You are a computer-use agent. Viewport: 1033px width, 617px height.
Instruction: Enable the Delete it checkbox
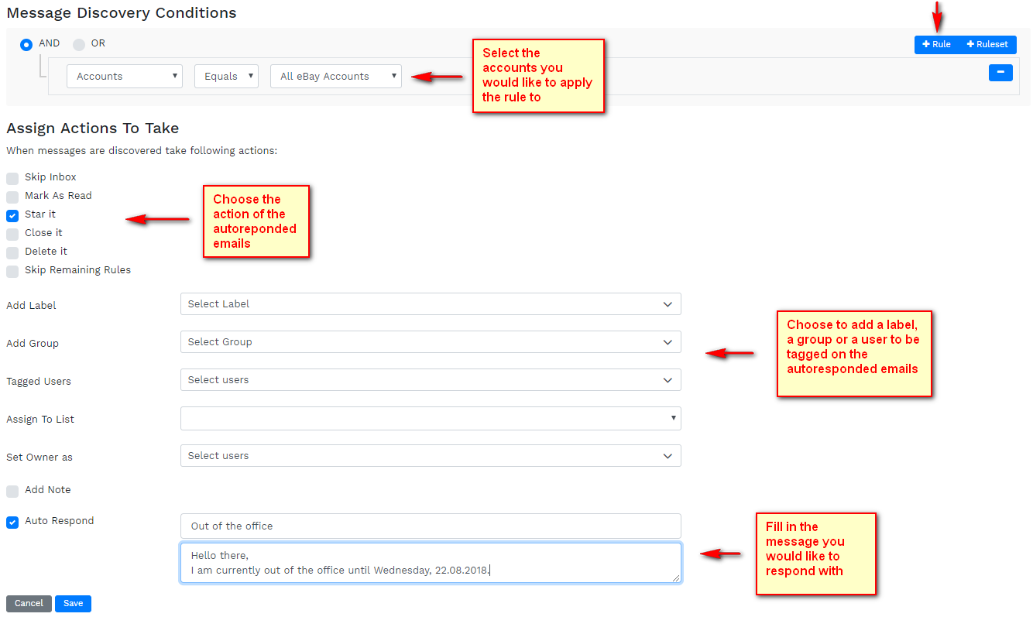click(x=12, y=252)
